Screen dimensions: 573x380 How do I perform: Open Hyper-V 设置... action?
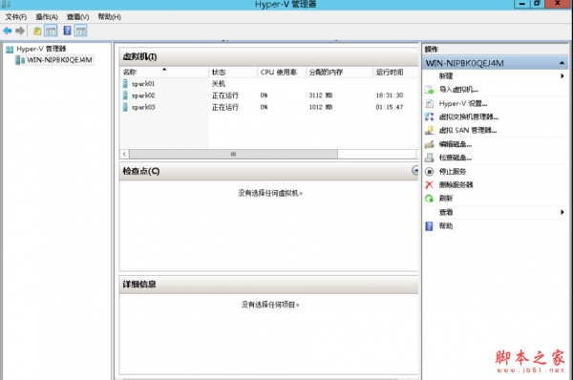pyautogui.click(x=463, y=103)
